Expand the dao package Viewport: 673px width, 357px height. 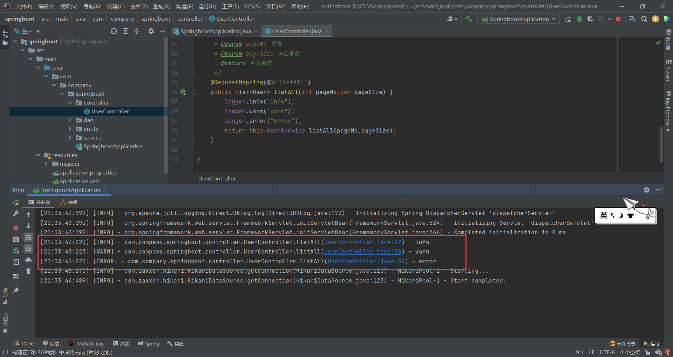[x=70, y=120]
